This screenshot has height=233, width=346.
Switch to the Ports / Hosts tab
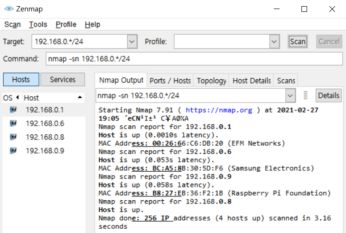[170, 81]
